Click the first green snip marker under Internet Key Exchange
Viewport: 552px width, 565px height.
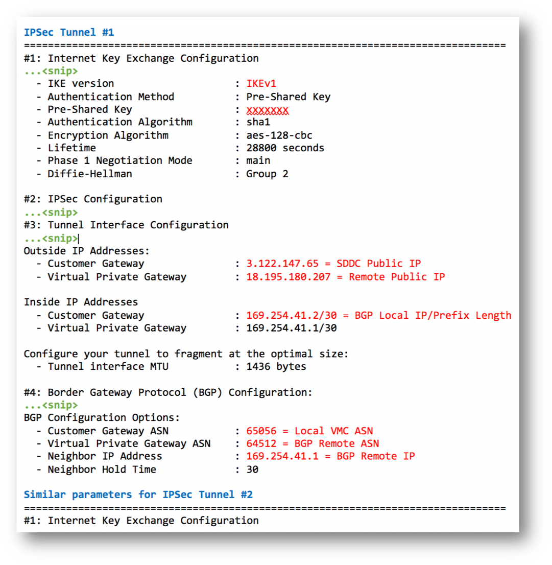coord(51,71)
